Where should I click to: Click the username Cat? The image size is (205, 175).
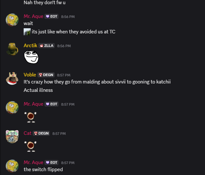tap(28, 133)
